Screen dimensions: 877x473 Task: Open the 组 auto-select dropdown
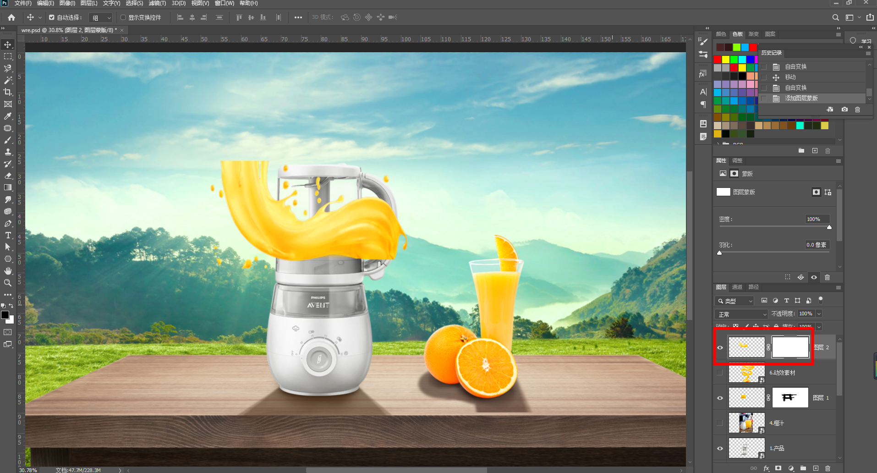[x=100, y=17]
